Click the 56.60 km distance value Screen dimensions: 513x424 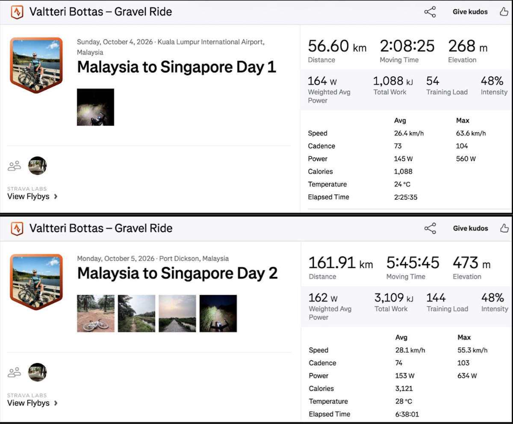pyautogui.click(x=337, y=46)
